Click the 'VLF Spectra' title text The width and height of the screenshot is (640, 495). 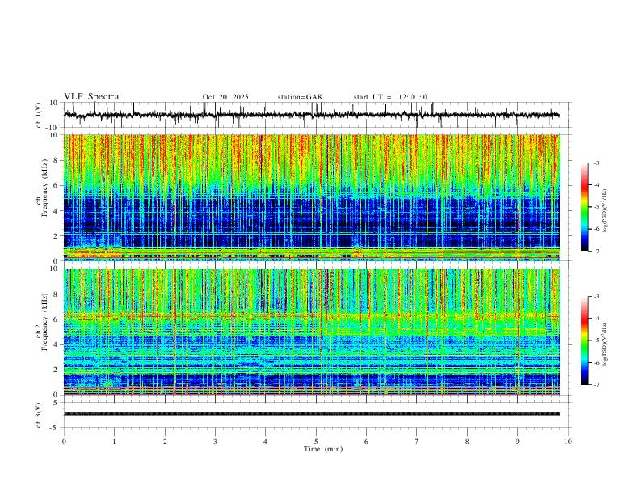click(91, 97)
